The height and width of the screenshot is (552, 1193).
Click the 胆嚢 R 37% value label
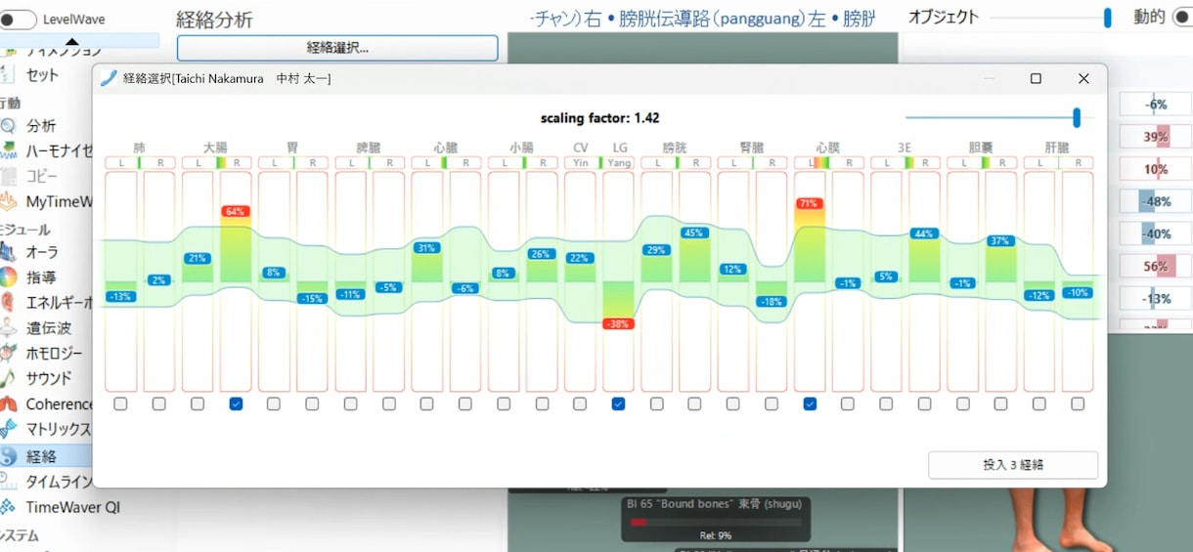1000,240
